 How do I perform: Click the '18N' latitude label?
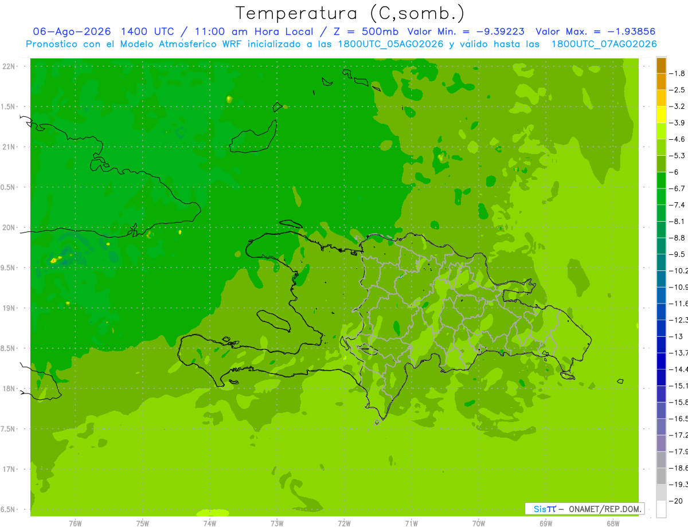tap(9, 388)
